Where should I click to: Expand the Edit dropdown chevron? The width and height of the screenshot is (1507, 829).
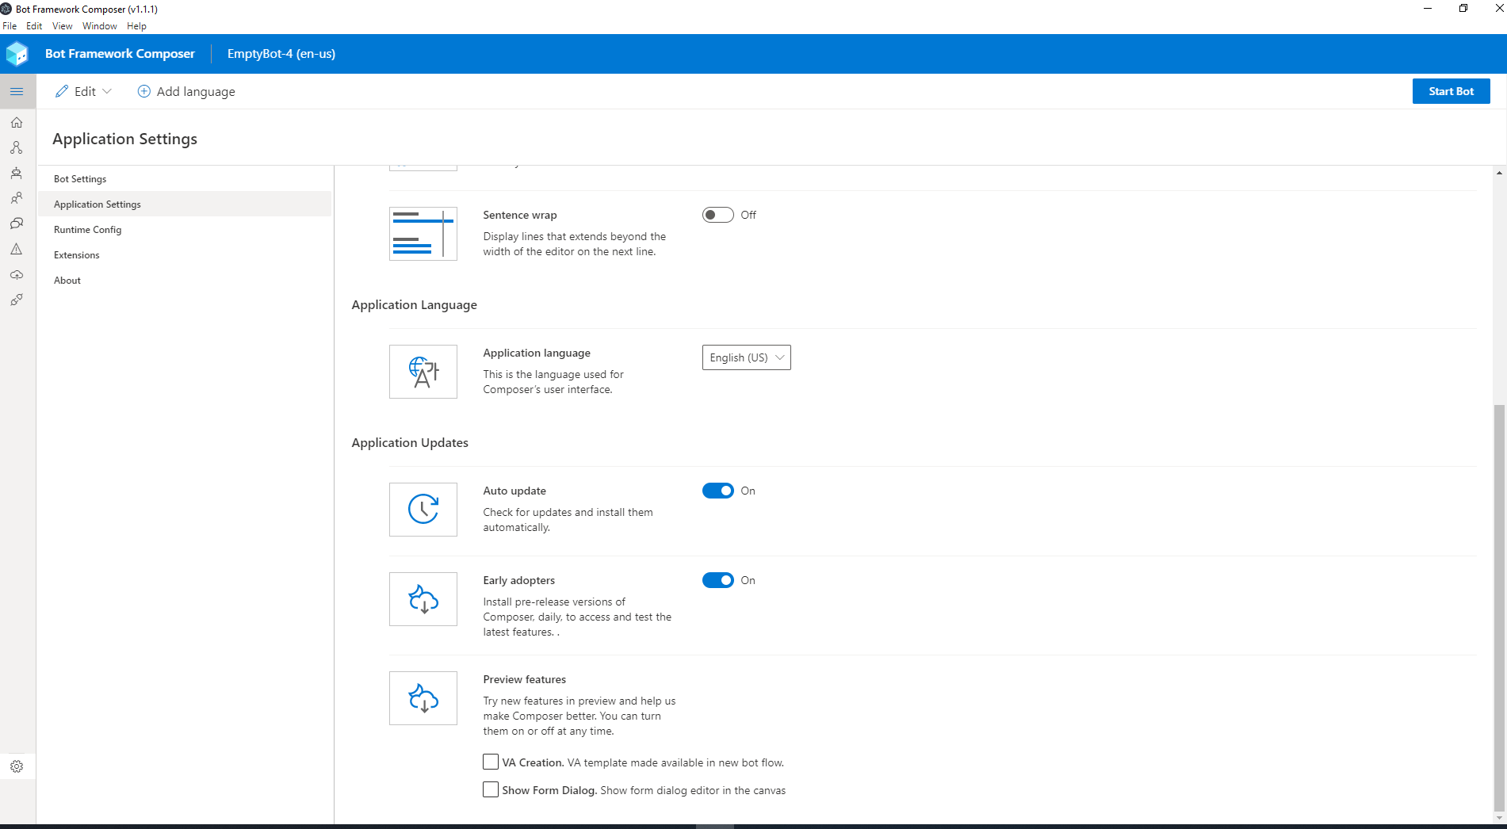pyautogui.click(x=107, y=91)
